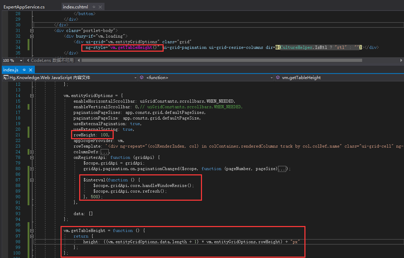Image resolution: width=404 pixels, height=258 pixels.
Task: Click 'appScopeProvider' on line 22
Action: (93, 141)
